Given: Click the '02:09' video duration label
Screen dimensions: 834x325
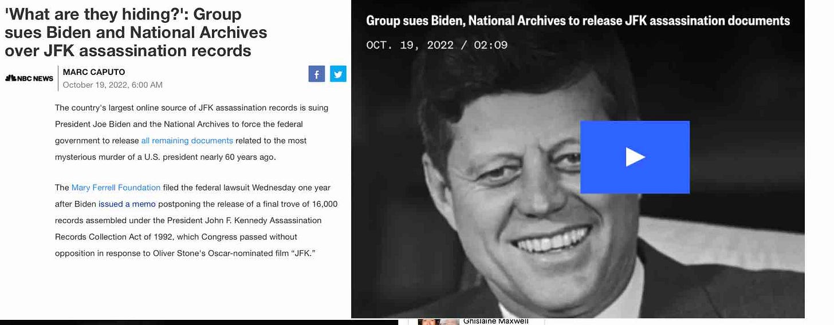Looking at the screenshot, I should click(x=491, y=45).
